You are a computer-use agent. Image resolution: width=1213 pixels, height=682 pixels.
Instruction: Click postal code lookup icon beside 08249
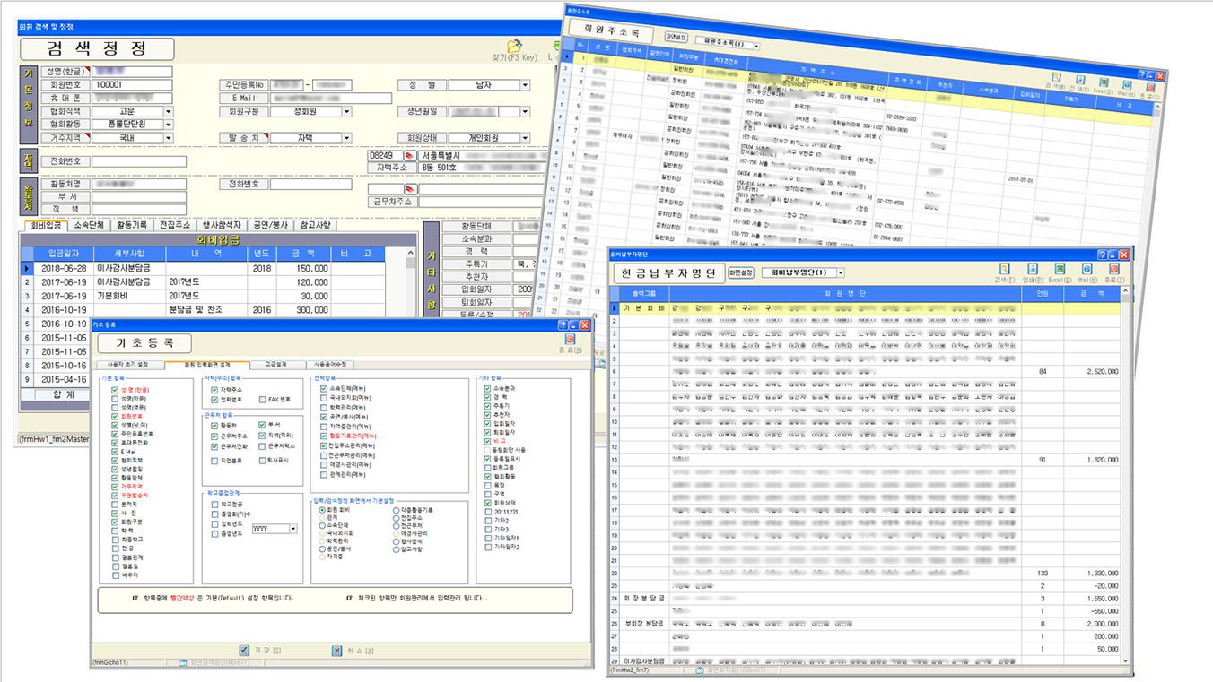[409, 156]
